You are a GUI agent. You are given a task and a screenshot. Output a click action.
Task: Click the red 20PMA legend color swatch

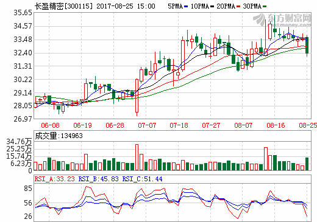(x=238, y=7)
